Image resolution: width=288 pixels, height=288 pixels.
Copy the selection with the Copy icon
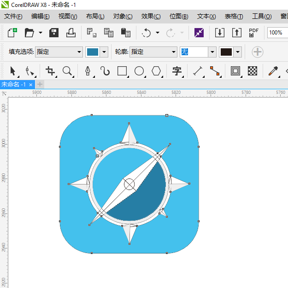click(109, 33)
